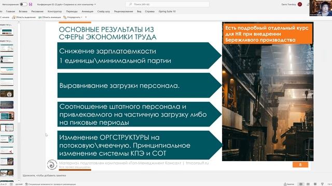Image resolution: width=332 pixels, height=186 pixels.
Task: Click the русский language indicator
Action: (x=19, y=184)
